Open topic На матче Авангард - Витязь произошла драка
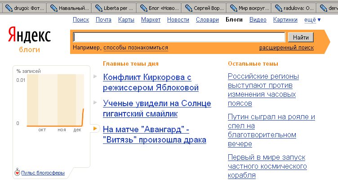 (155, 134)
